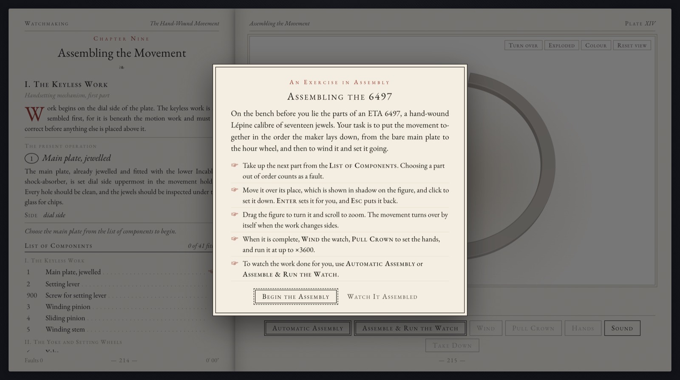Select 'Winding pinion' component
Screen dimensions: 680x380
119,306
